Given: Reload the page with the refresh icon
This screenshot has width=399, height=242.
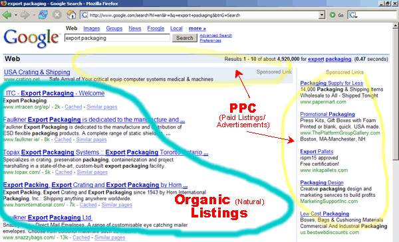Looking at the screenshot, I should (x=43, y=15).
